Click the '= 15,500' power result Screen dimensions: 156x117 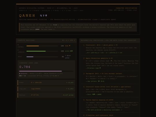(x=70, y=83)
